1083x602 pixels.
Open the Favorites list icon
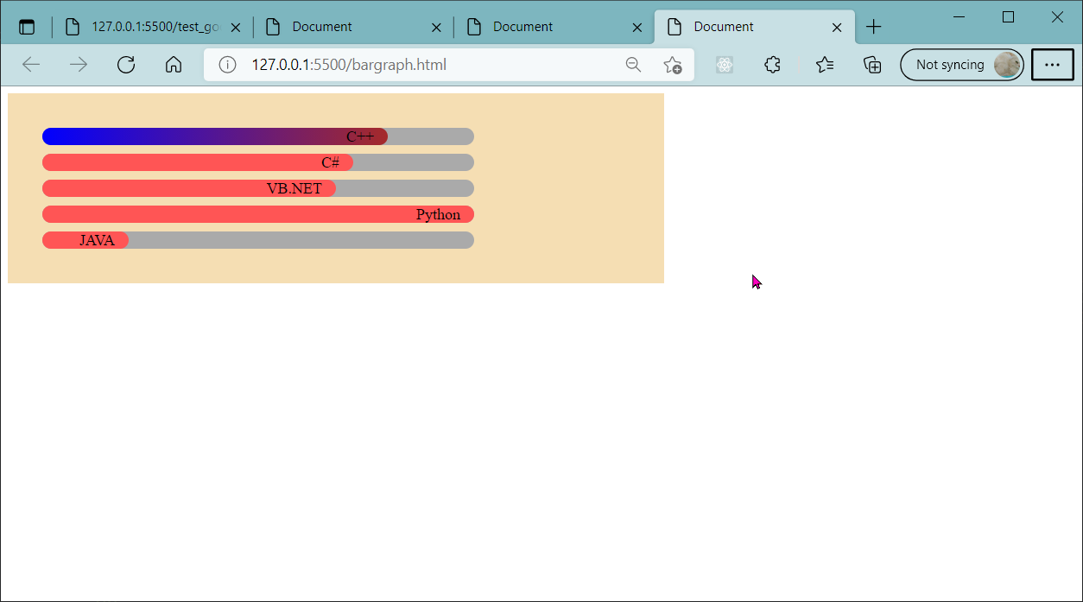tap(825, 65)
